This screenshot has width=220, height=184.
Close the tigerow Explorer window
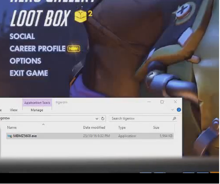(175, 102)
